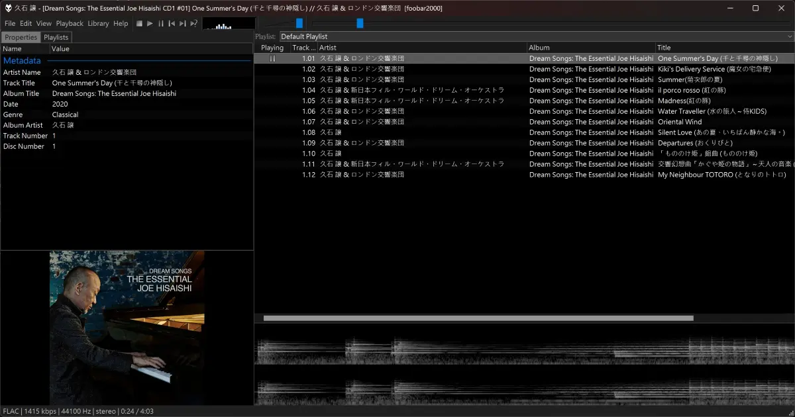Click track number 1.10 in the playlist
Screen dimensions: 795x417
click(x=309, y=154)
